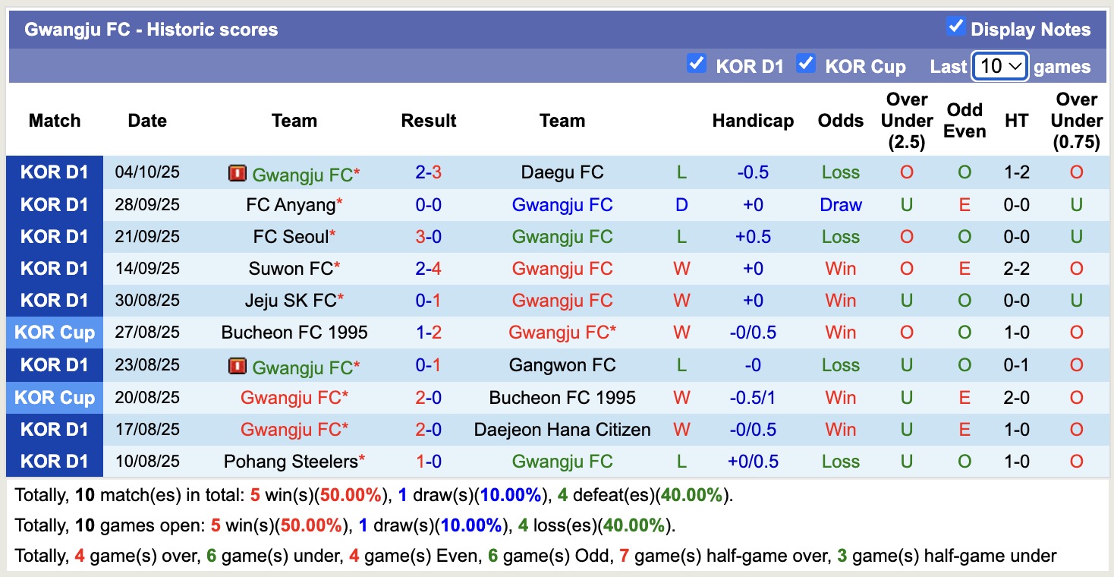
Task: Open the Daegu FC team page
Action: pos(562,172)
